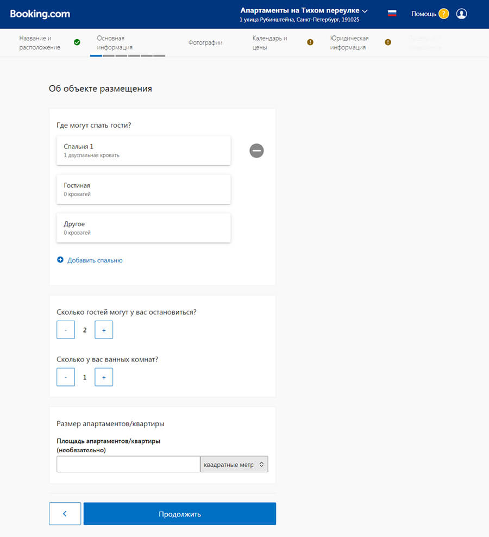Expand the Гостиная bed options card
Image resolution: width=489 pixels, height=537 pixels.
[x=143, y=189]
